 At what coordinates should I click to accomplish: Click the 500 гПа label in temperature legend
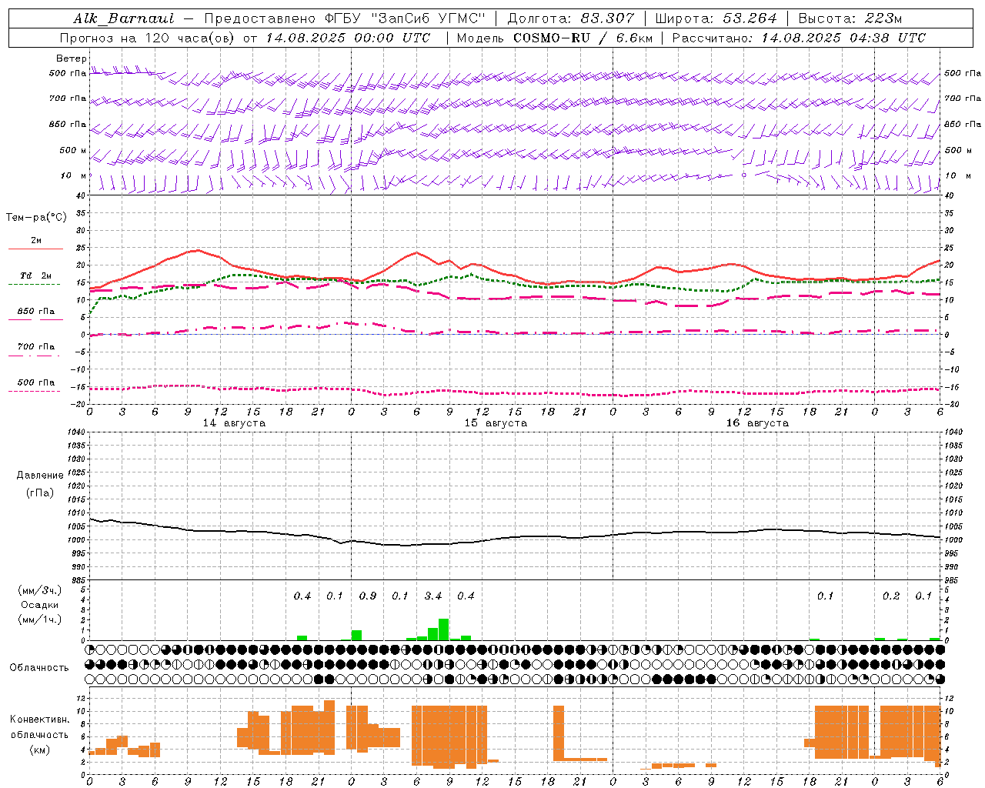pyautogui.click(x=36, y=382)
